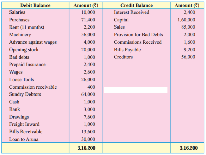
Task: Click the Bad debts row label
Action: 19,57
